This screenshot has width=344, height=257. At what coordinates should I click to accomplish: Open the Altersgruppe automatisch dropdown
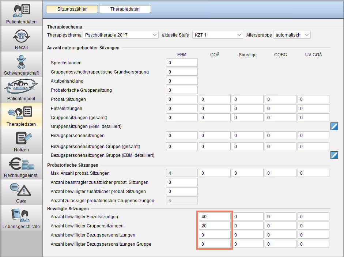[x=292, y=35]
